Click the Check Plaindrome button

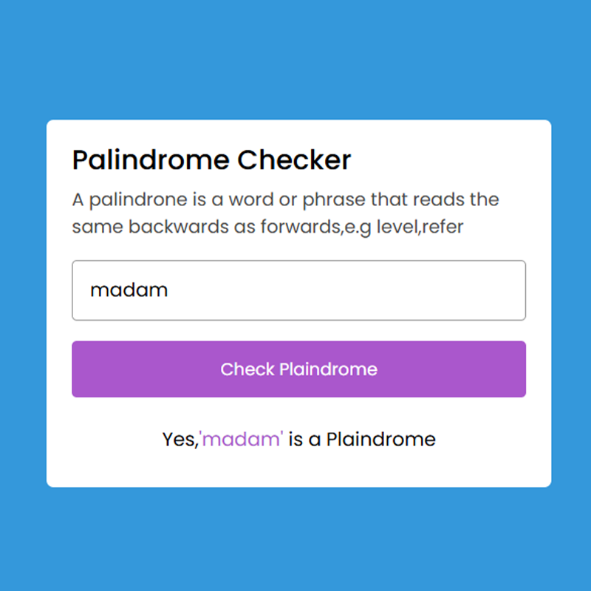[x=298, y=369]
